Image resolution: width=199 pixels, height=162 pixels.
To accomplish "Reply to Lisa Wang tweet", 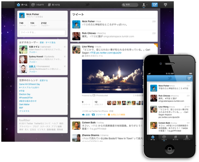I will click(x=86, y=115).
